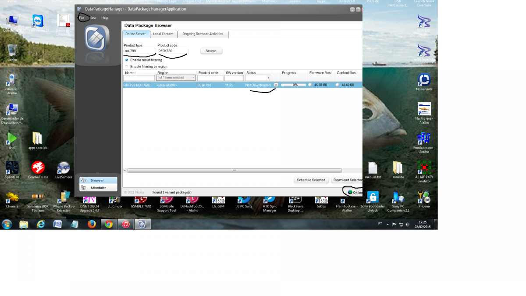Click the Product code column filter field
Viewport: 526px width, 296px height.
tap(210, 78)
